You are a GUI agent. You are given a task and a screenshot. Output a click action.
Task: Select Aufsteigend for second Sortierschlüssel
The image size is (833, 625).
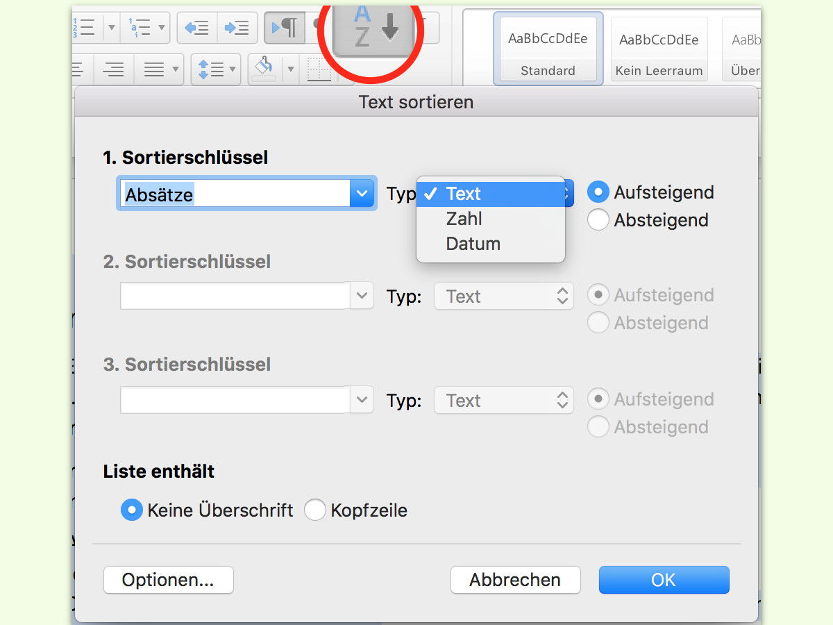click(x=598, y=294)
